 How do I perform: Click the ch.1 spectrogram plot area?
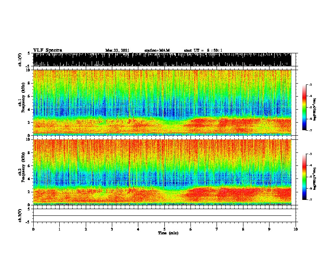[162, 102]
